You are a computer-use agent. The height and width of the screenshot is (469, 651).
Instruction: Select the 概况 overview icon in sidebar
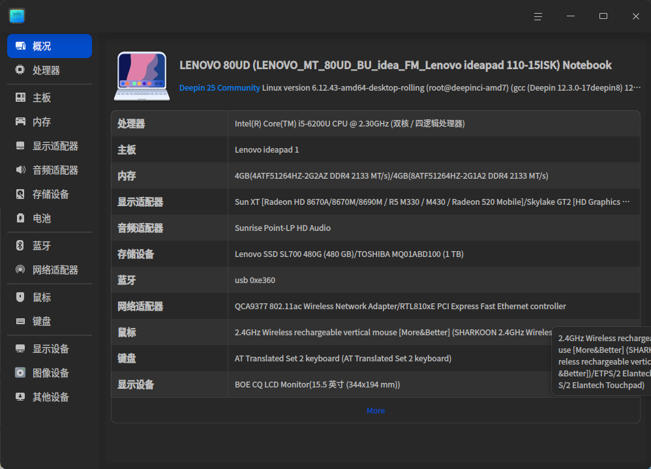[20, 46]
